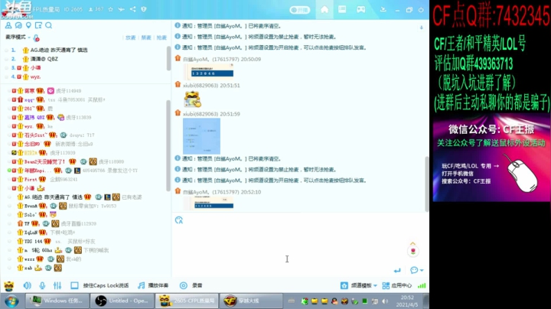
Task: Click the flower gift icon by input box
Action: (413, 252)
